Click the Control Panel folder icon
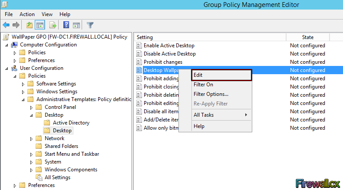The image size is (343, 190). [39, 107]
